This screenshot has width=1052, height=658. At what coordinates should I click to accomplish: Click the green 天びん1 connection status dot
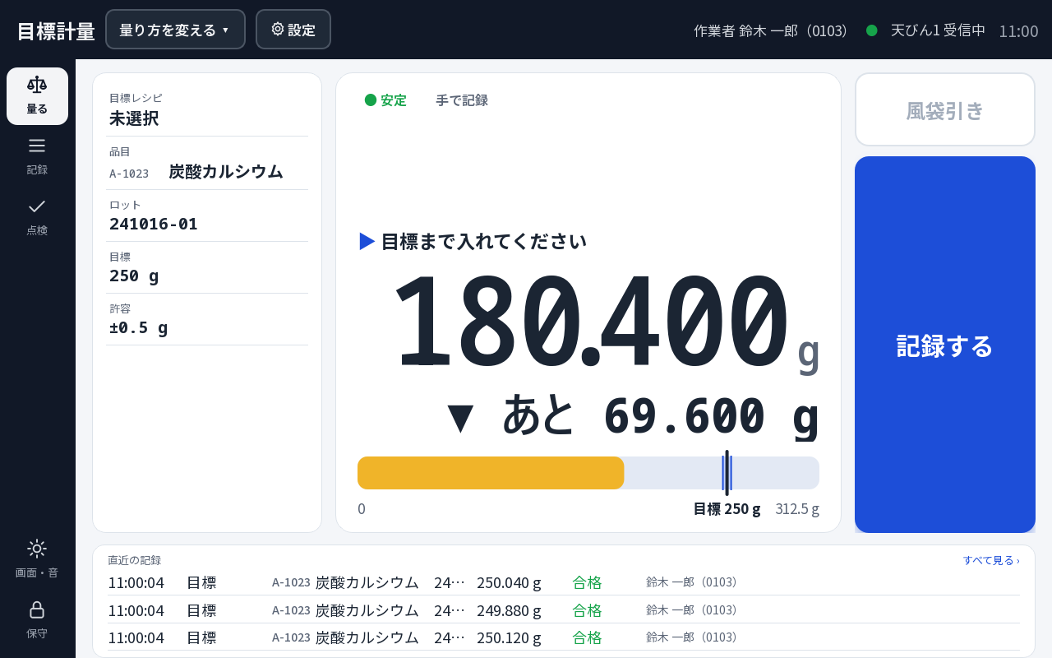(872, 30)
